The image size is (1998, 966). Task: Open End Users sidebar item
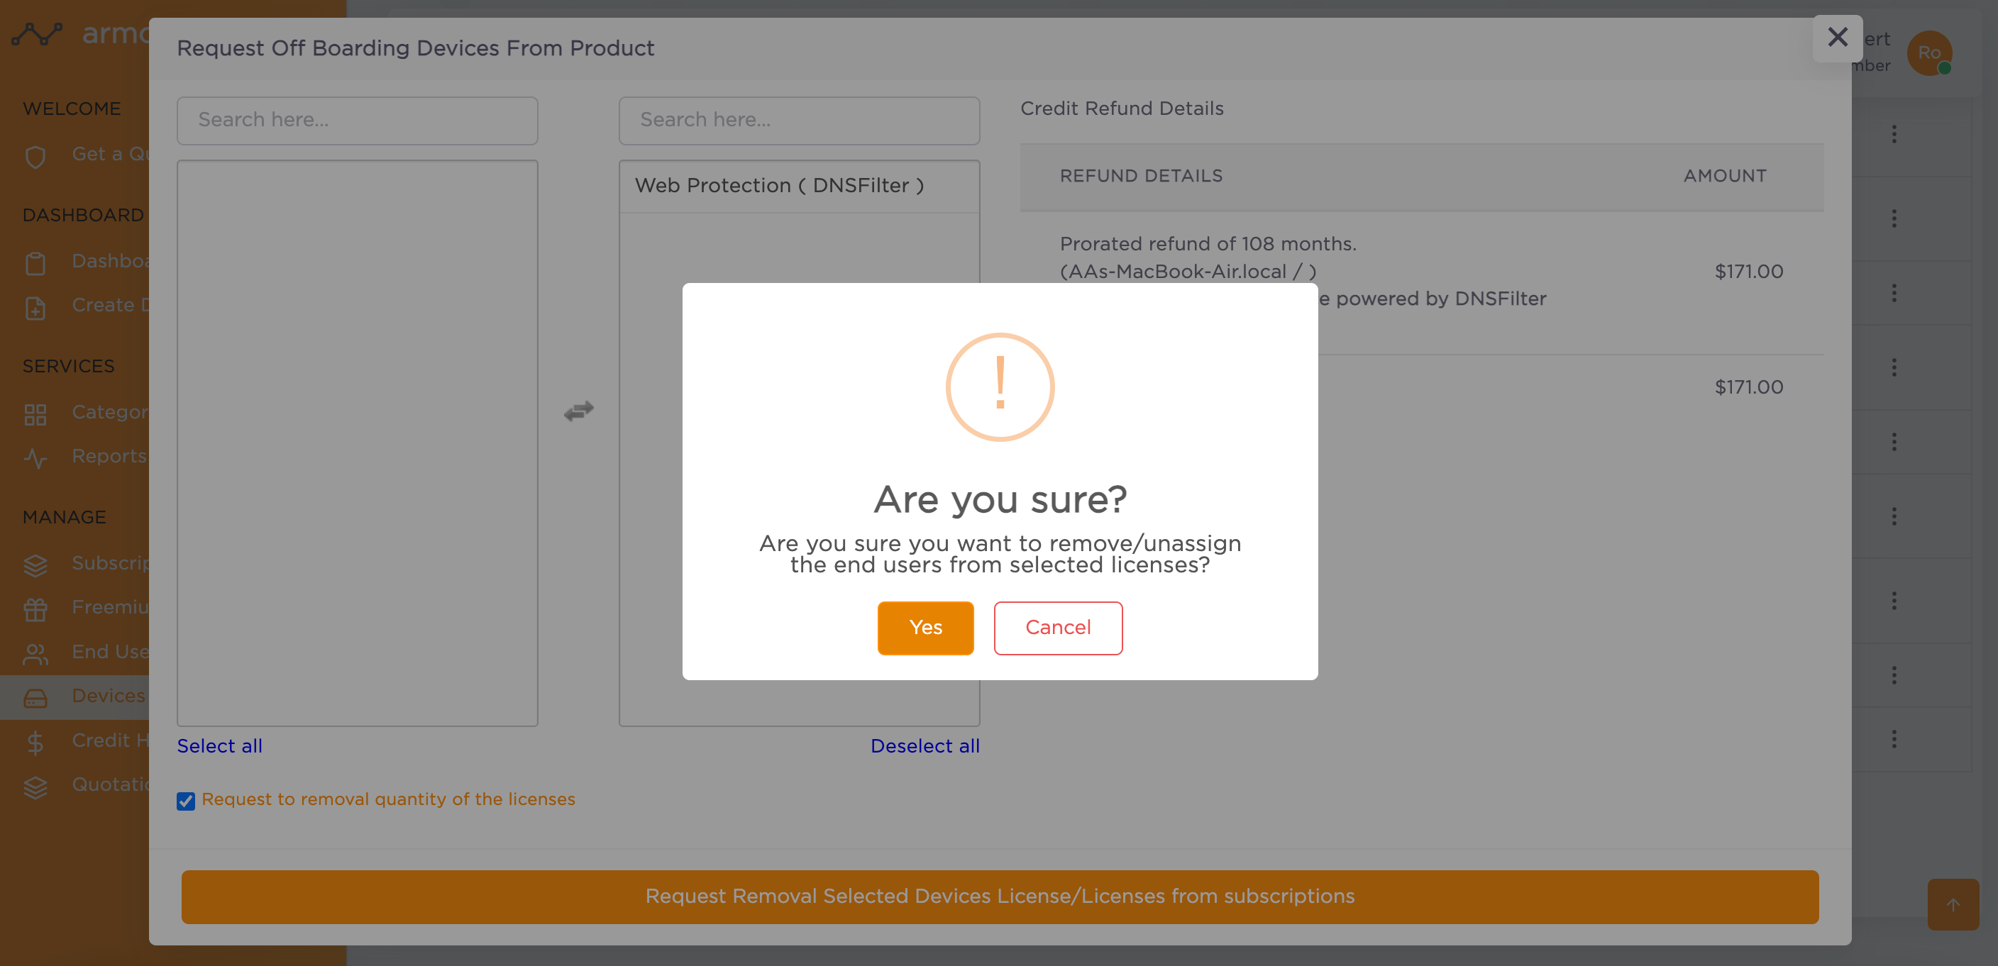click(110, 652)
